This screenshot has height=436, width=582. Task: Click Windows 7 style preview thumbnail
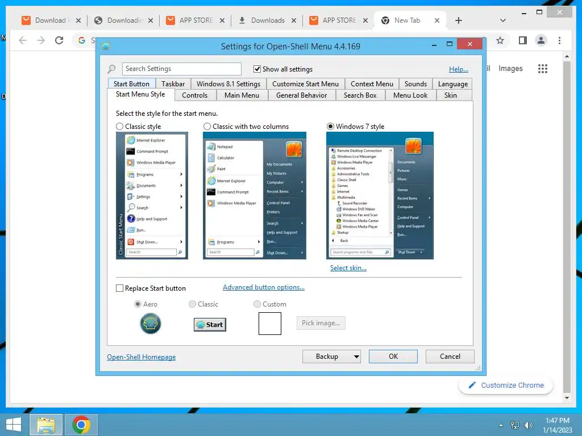tap(380, 195)
